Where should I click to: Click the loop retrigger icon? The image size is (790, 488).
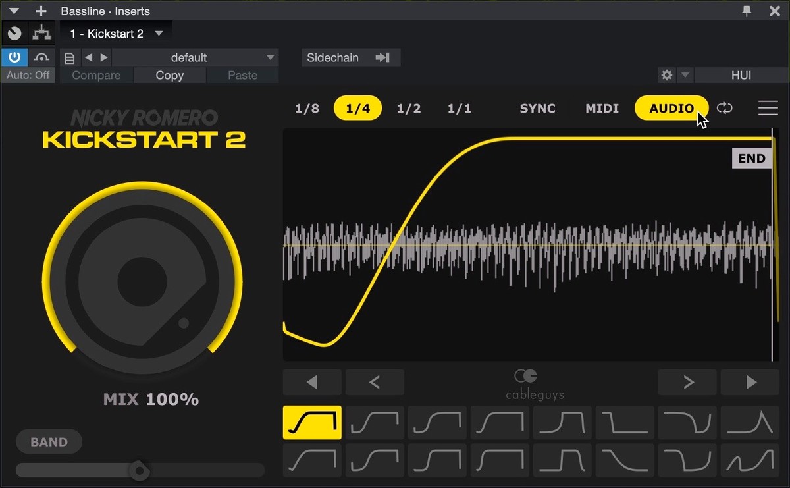725,109
